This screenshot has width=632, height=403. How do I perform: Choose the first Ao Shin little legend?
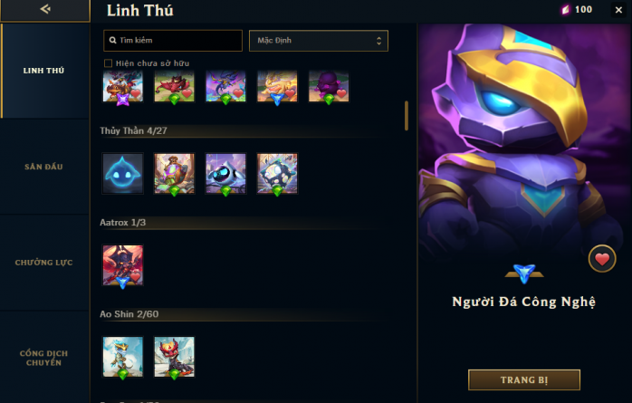click(x=122, y=357)
